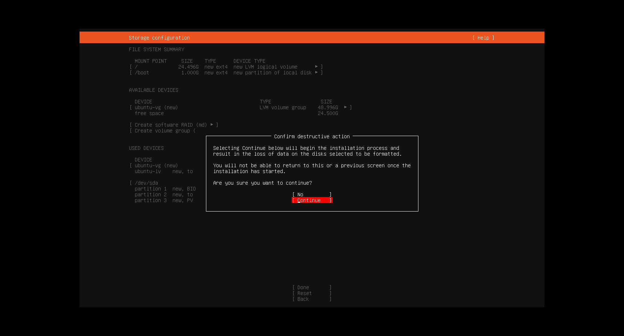Select partition 1 of /dev/sda
Viewport: 624px width, 336px height.
[165, 189]
